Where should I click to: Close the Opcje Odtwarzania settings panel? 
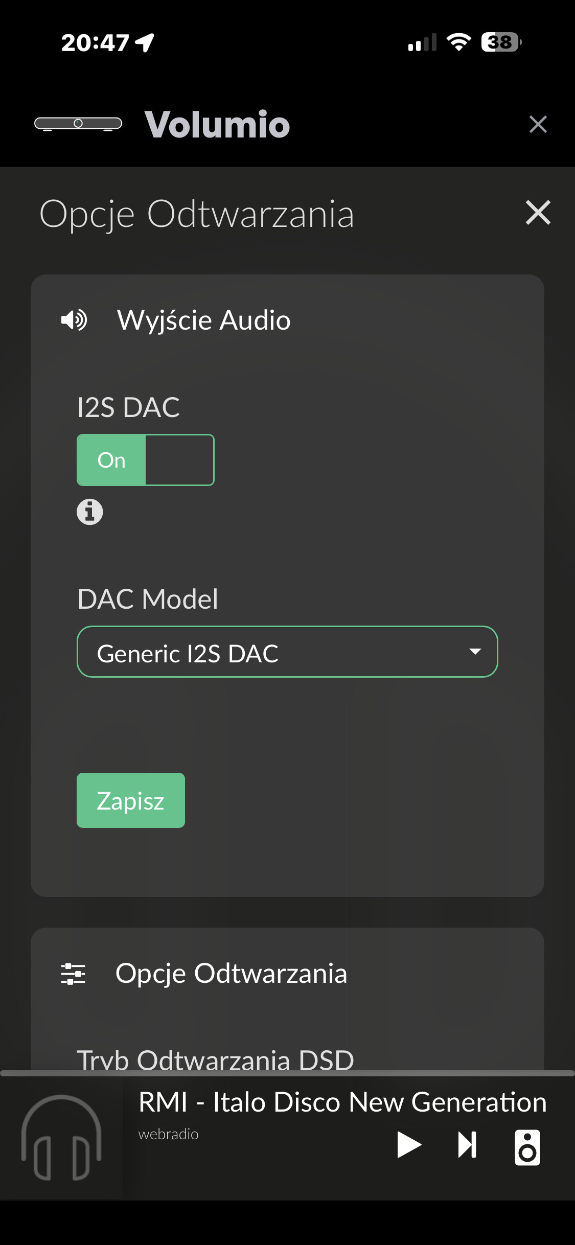[538, 213]
